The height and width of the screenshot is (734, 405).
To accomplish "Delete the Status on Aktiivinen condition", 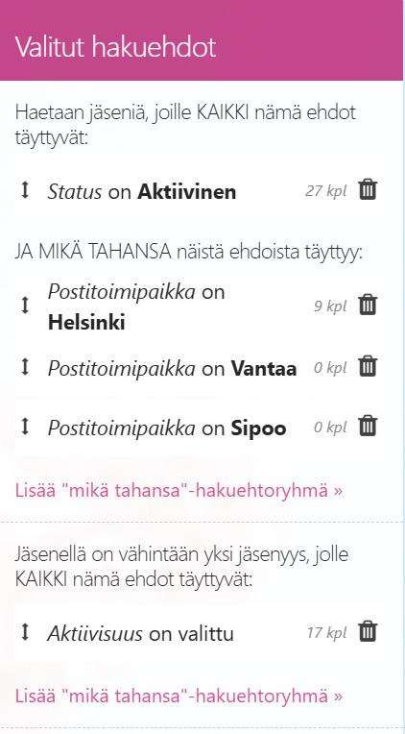I will [x=368, y=190].
